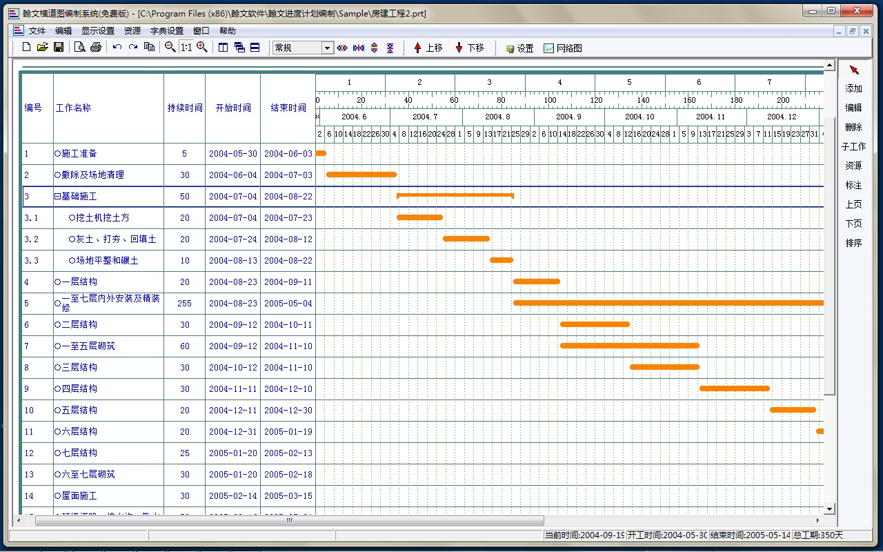Image resolution: width=883 pixels, height=552 pixels.
Task: Undo the last action
Action: coord(117,48)
